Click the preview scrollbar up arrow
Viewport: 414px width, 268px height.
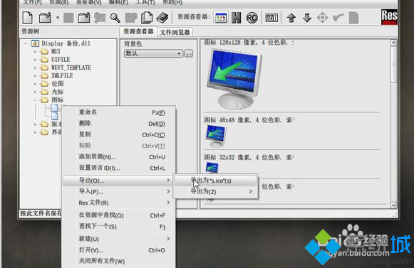pos(393,43)
